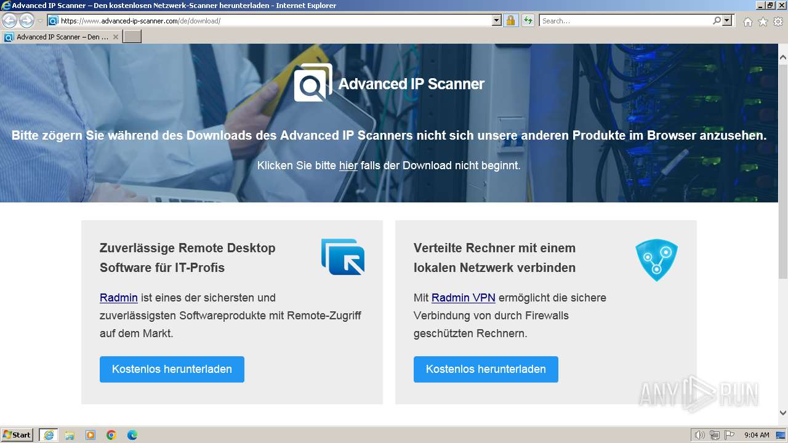Open the Home page icon

click(747, 22)
